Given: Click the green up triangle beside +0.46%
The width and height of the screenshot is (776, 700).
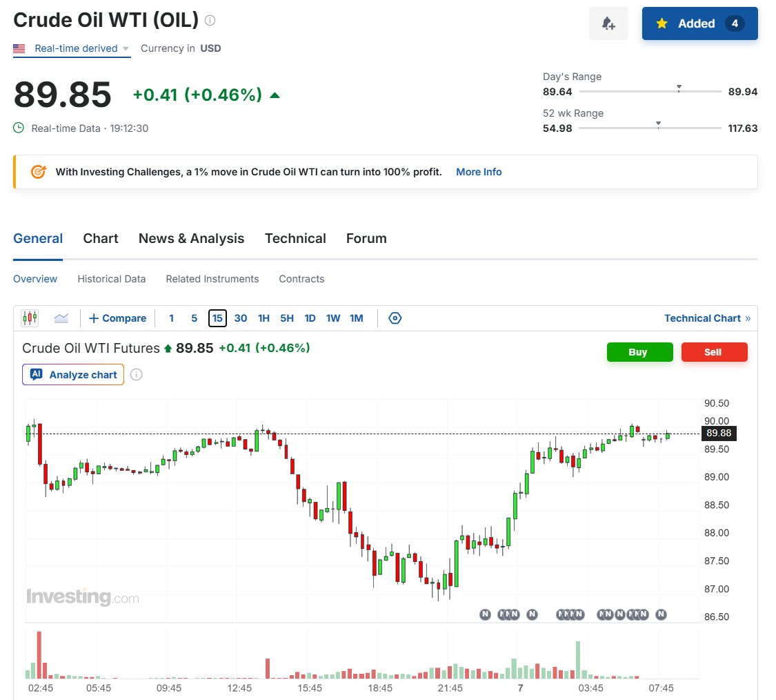Looking at the screenshot, I should [x=275, y=95].
